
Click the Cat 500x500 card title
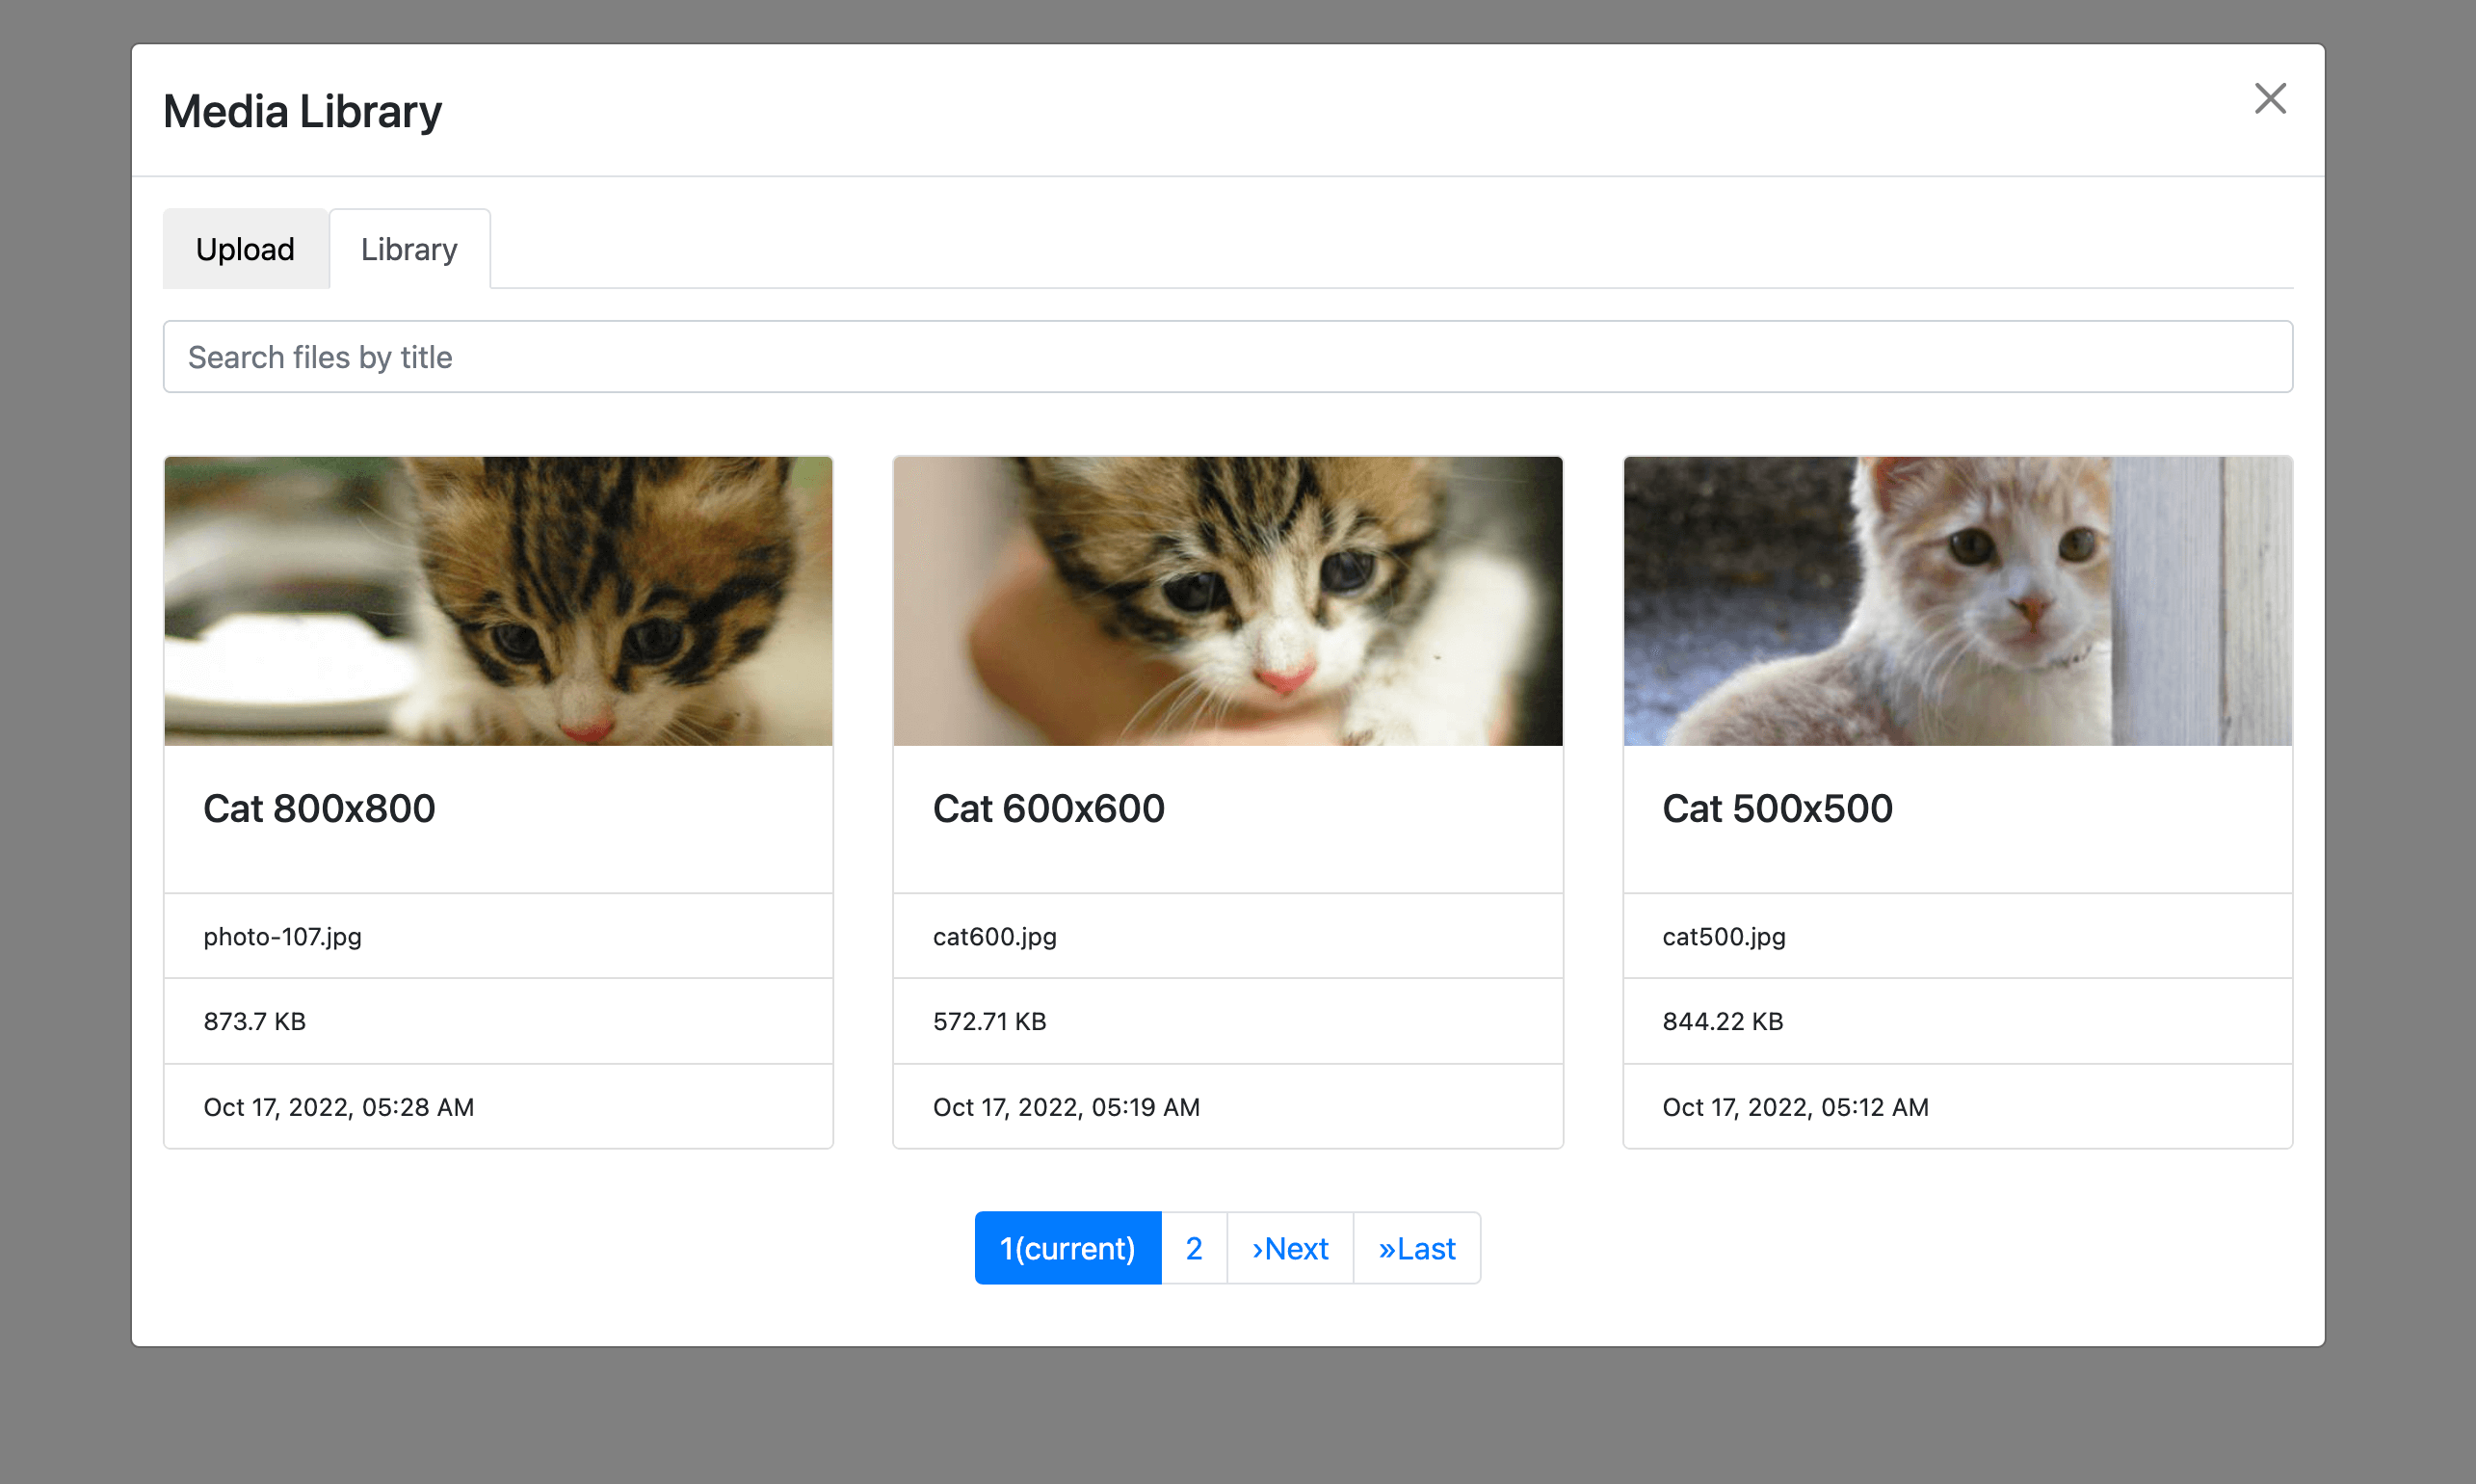coord(1777,808)
